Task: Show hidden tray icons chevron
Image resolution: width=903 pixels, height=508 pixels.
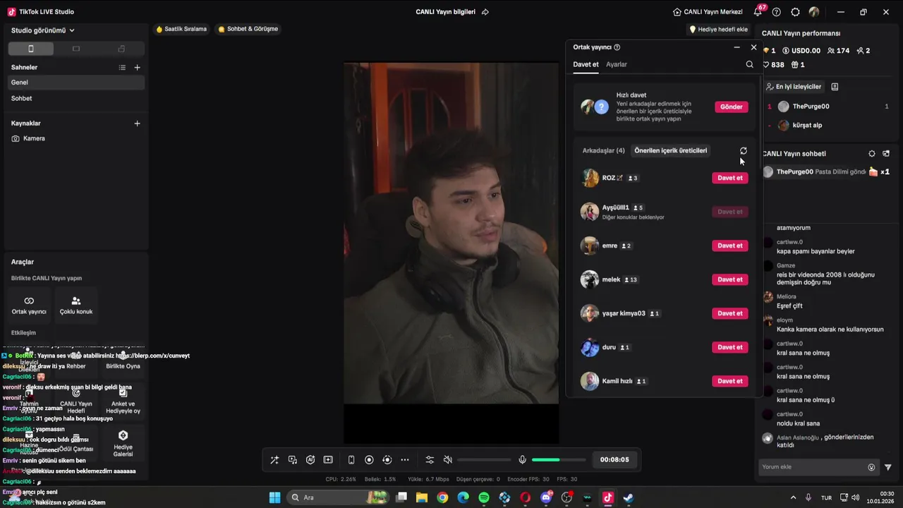Action: pyautogui.click(x=793, y=497)
